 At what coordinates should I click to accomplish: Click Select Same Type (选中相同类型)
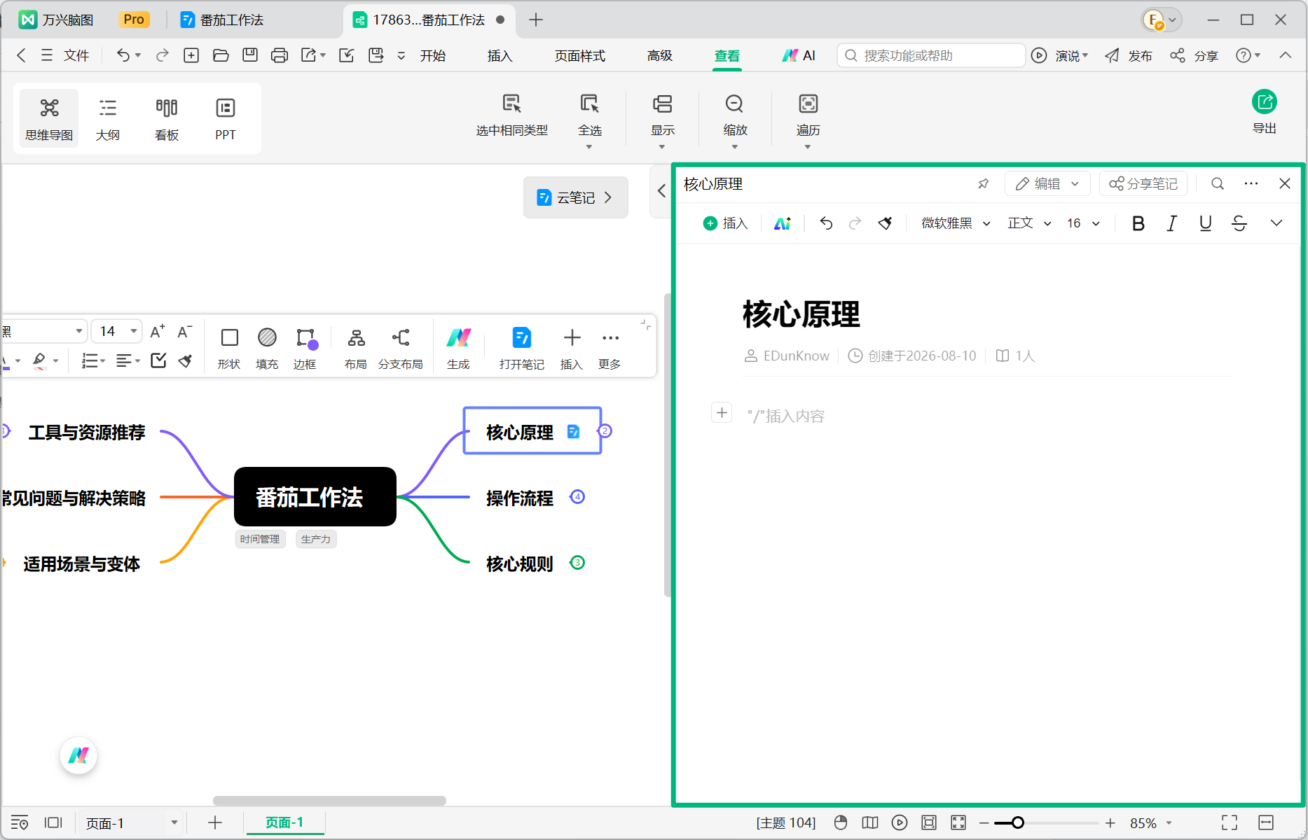click(512, 115)
